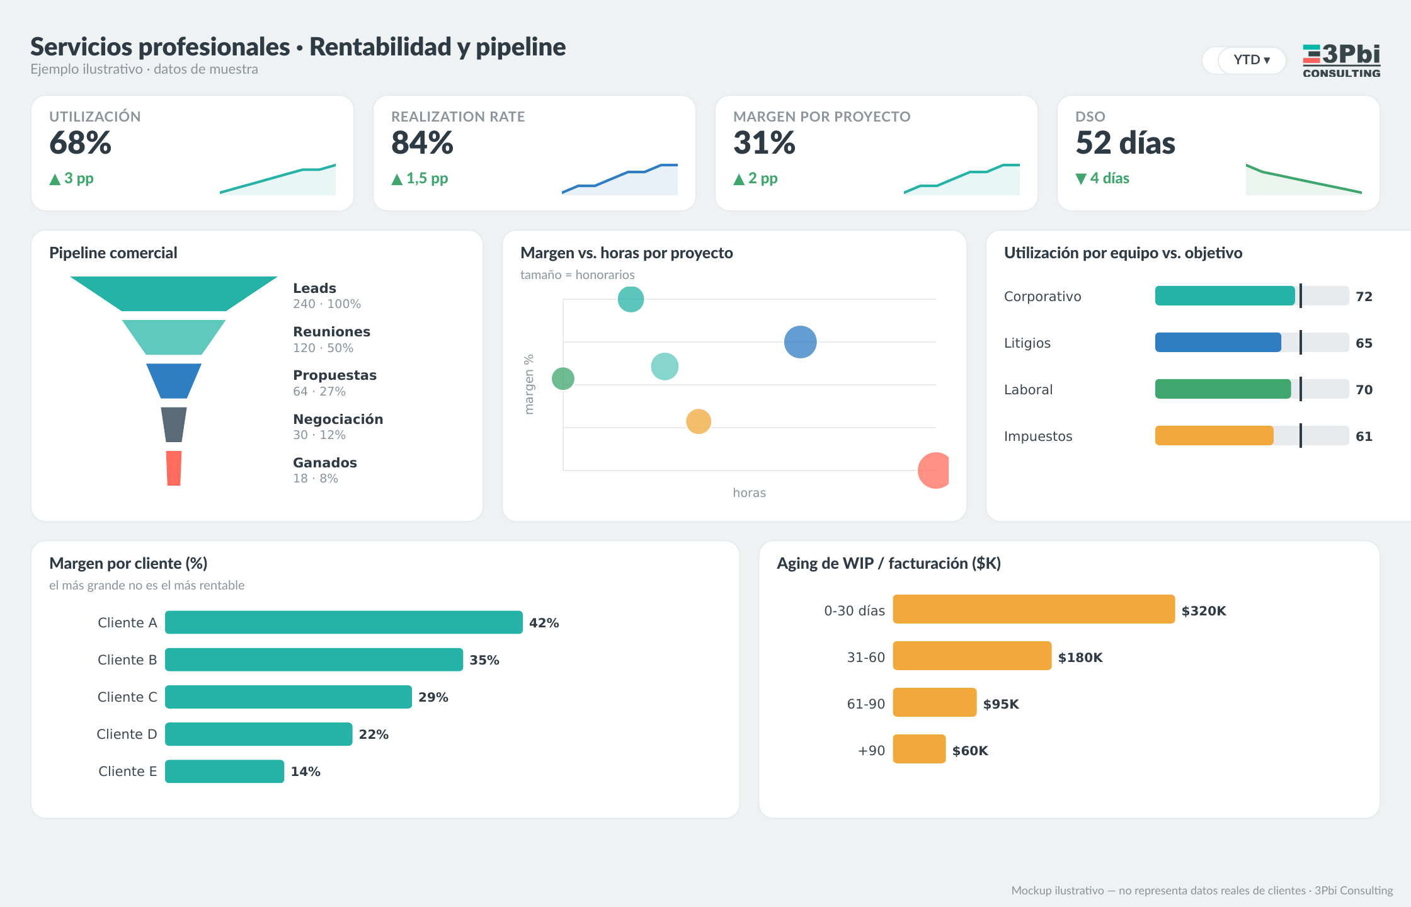The image size is (1411, 907).
Task: Click the Propuestas 64 · 27% label
Action: (334, 383)
